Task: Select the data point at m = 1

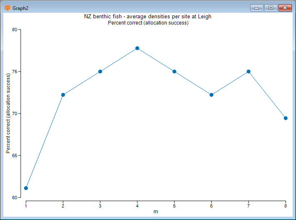Action: 26,188
